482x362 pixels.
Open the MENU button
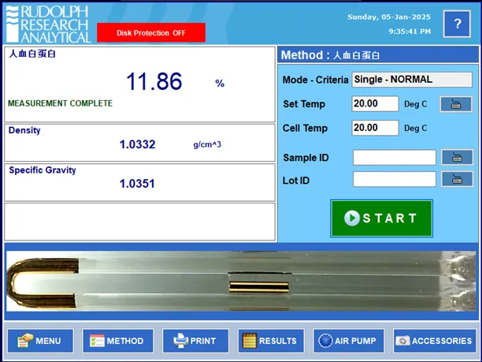pyautogui.click(x=40, y=341)
